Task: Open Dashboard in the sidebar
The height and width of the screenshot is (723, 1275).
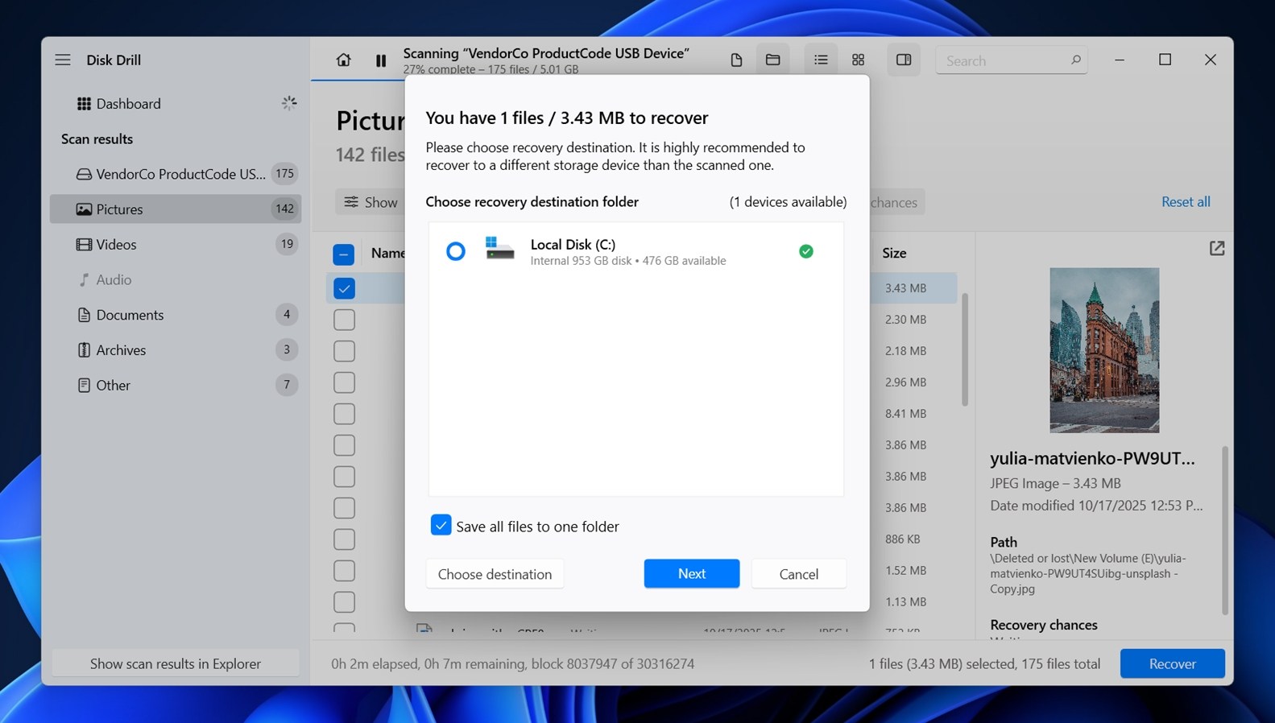Action: pyautogui.click(x=128, y=103)
